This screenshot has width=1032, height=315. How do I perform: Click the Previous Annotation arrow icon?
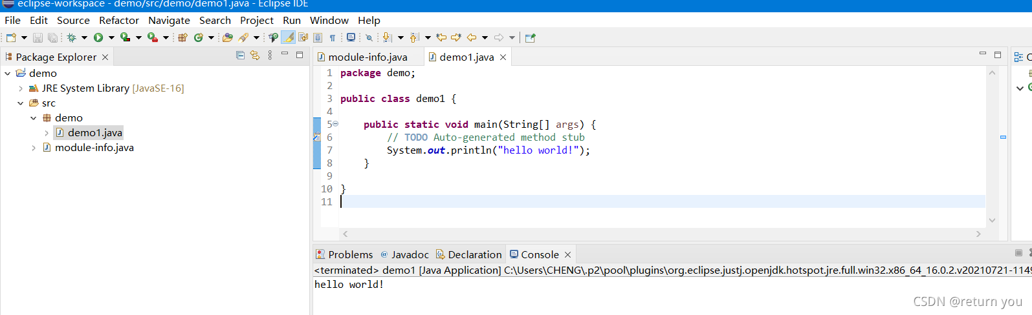414,37
